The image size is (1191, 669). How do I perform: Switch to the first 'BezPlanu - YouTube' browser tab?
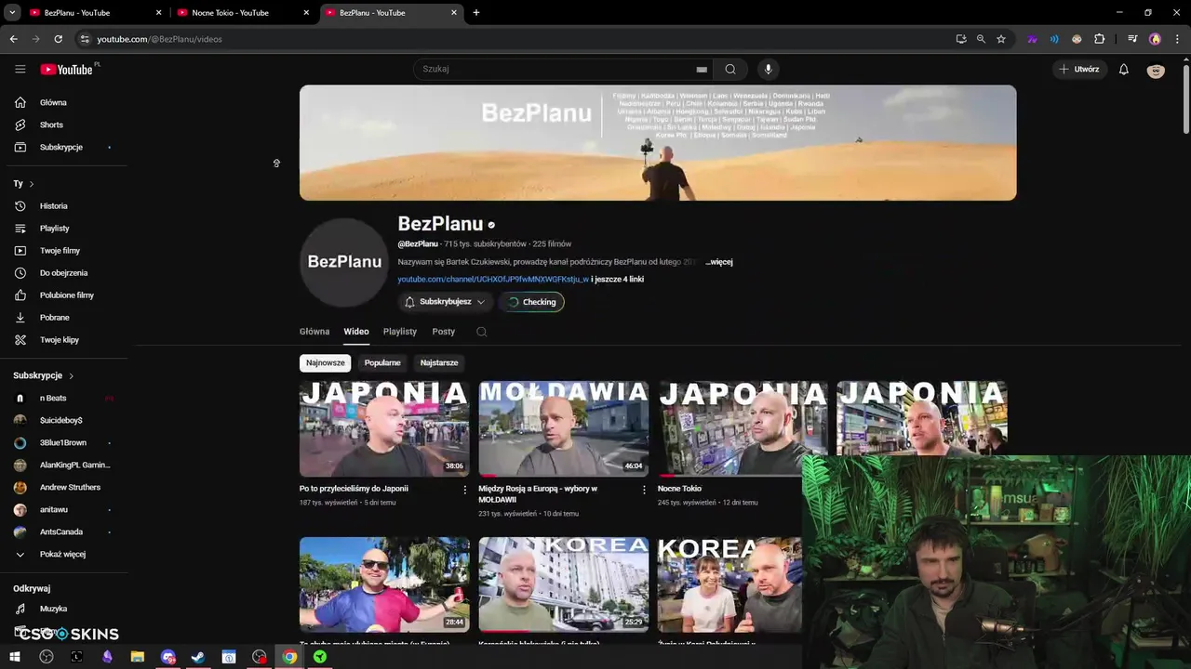[95, 13]
